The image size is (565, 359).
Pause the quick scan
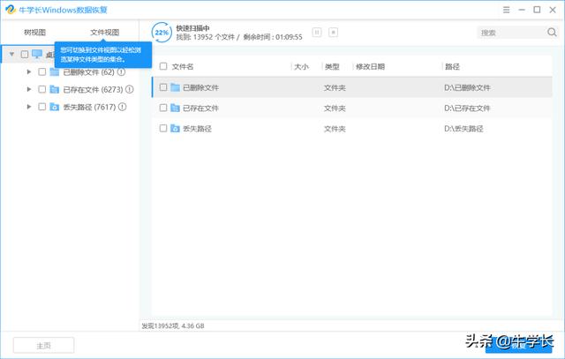tap(317, 33)
